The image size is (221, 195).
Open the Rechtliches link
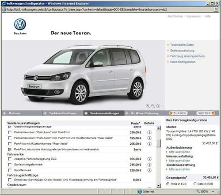175,16
